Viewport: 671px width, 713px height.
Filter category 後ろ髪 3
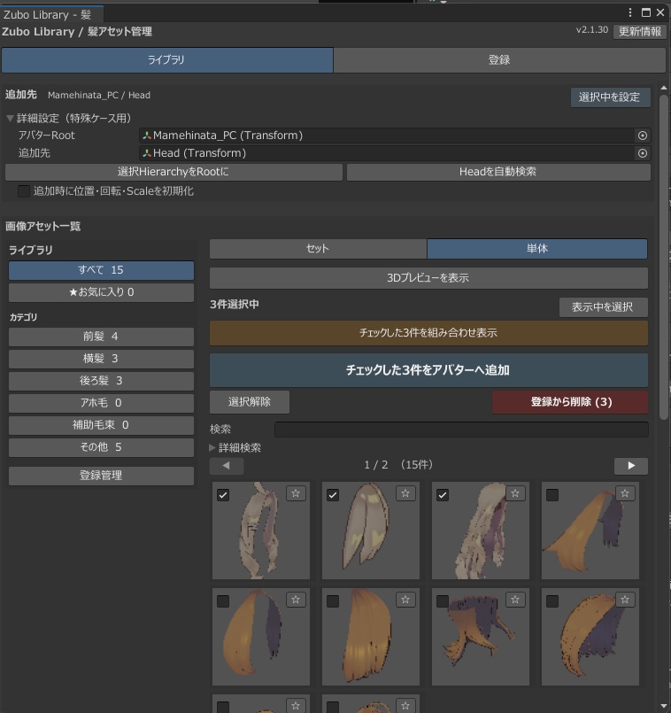pyautogui.click(x=101, y=381)
